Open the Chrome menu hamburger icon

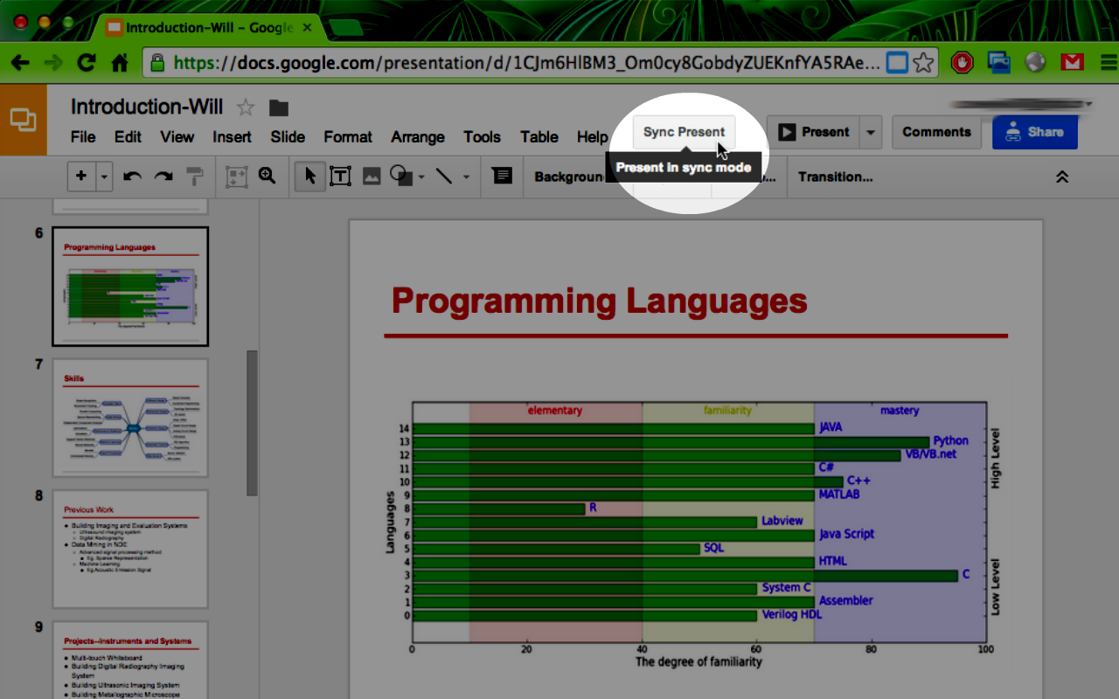click(1109, 63)
